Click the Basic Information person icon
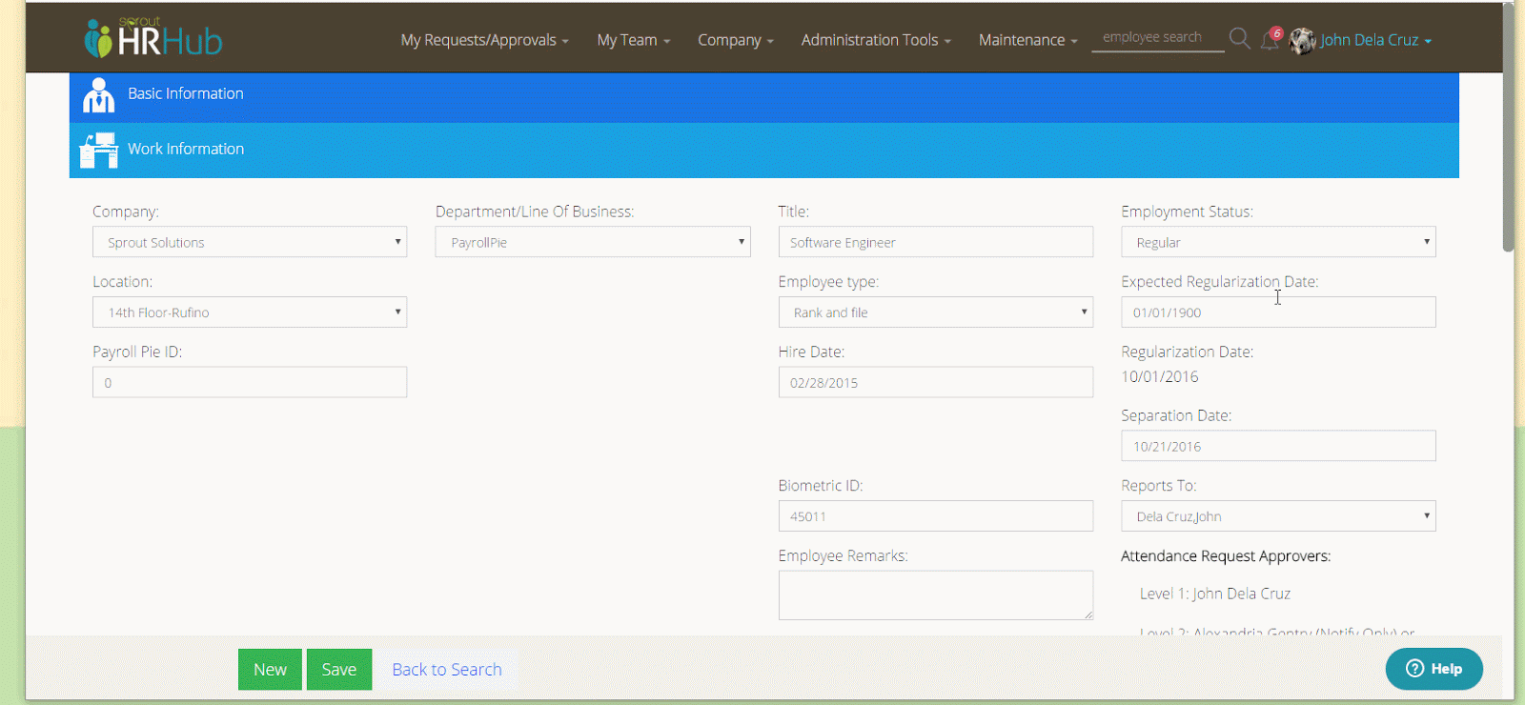The image size is (1525, 705). click(98, 95)
